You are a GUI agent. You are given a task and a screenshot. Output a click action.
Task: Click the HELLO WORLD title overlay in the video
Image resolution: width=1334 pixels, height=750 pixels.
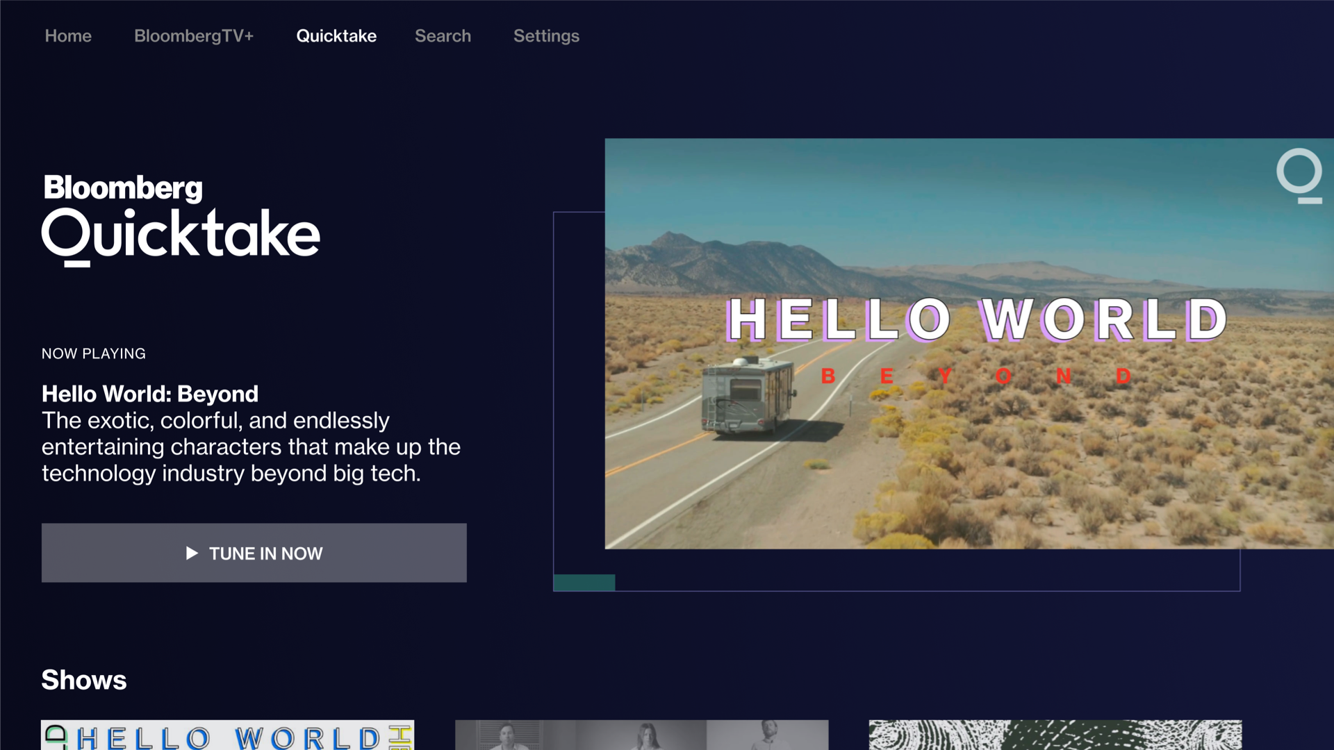click(977, 320)
